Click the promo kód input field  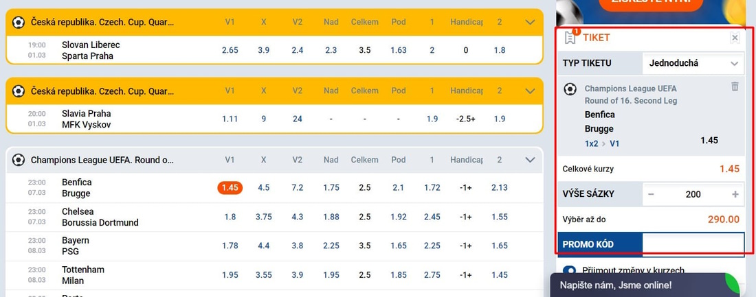pyautogui.click(x=693, y=244)
